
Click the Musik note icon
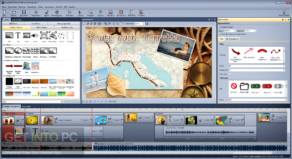click(46, 12)
